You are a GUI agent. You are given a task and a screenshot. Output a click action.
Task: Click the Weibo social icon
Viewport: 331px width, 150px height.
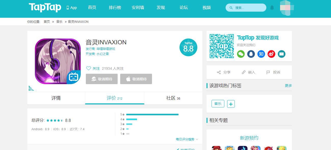point(271,54)
